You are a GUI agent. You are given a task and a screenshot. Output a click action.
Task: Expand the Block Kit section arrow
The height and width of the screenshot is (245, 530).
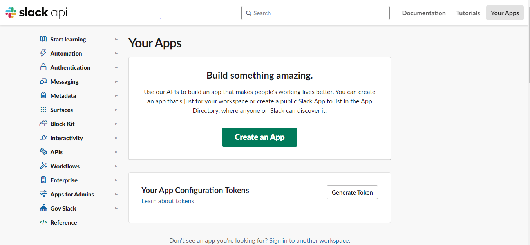click(x=116, y=124)
